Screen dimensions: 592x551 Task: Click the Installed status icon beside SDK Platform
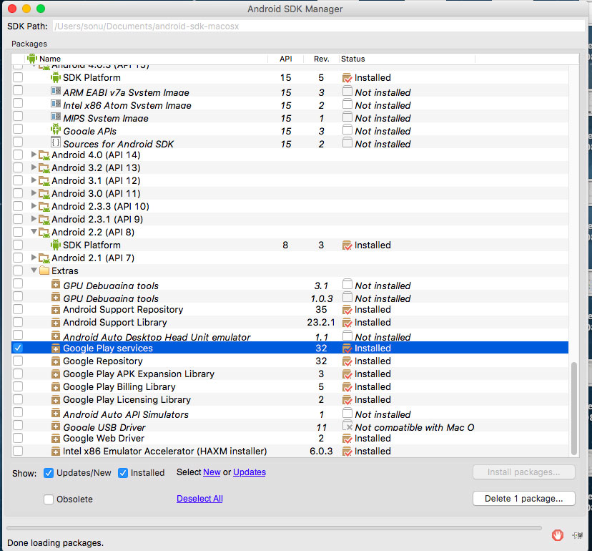pos(347,77)
